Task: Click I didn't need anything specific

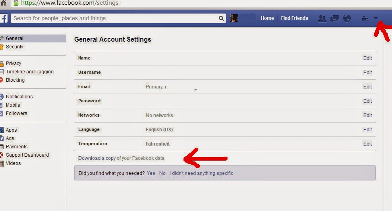Action: click(x=201, y=173)
